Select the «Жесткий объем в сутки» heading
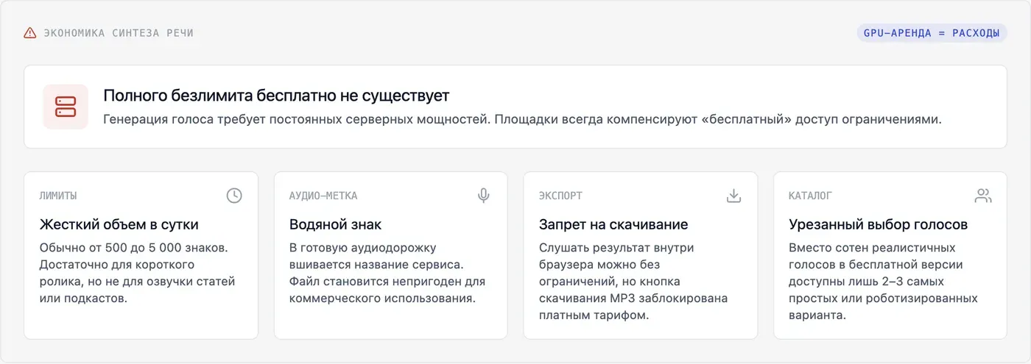 (119, 224)
